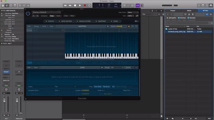Viewport: 214px width, 120px height.
Task: Click the Rewind transport button
Action: tap(65, 5)
